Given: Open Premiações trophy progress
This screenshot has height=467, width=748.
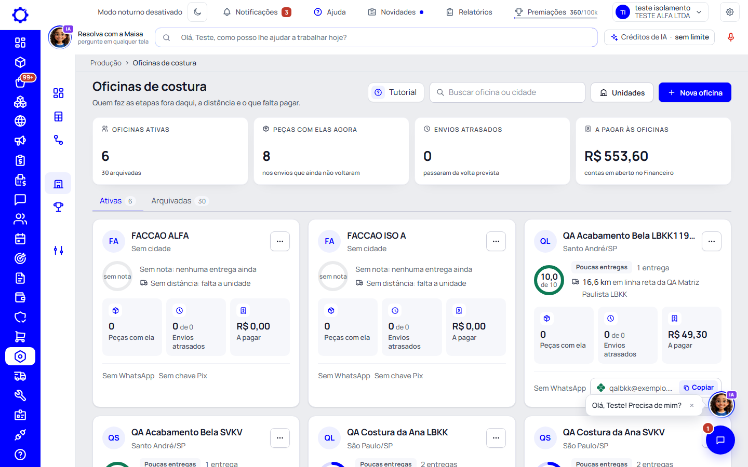Looking at the screenshot, I should 556,12.
